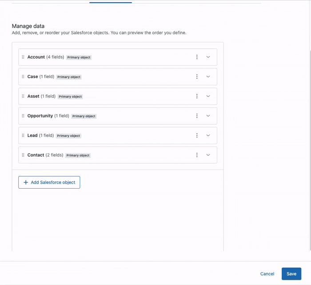Image resolution: width=311 pixels, height=285 pixels.
Task: Click the drag handle beside Opportunity
Action: 23,116
